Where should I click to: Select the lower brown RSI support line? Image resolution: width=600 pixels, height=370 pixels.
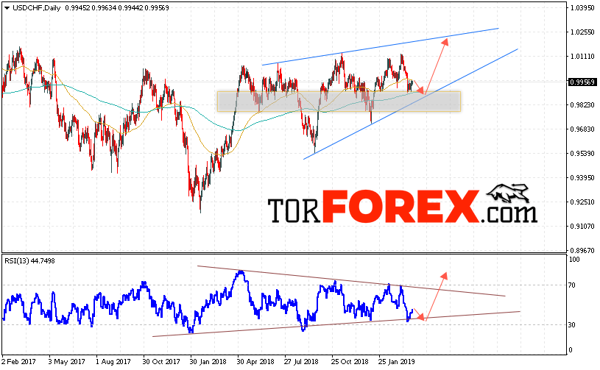336,324
